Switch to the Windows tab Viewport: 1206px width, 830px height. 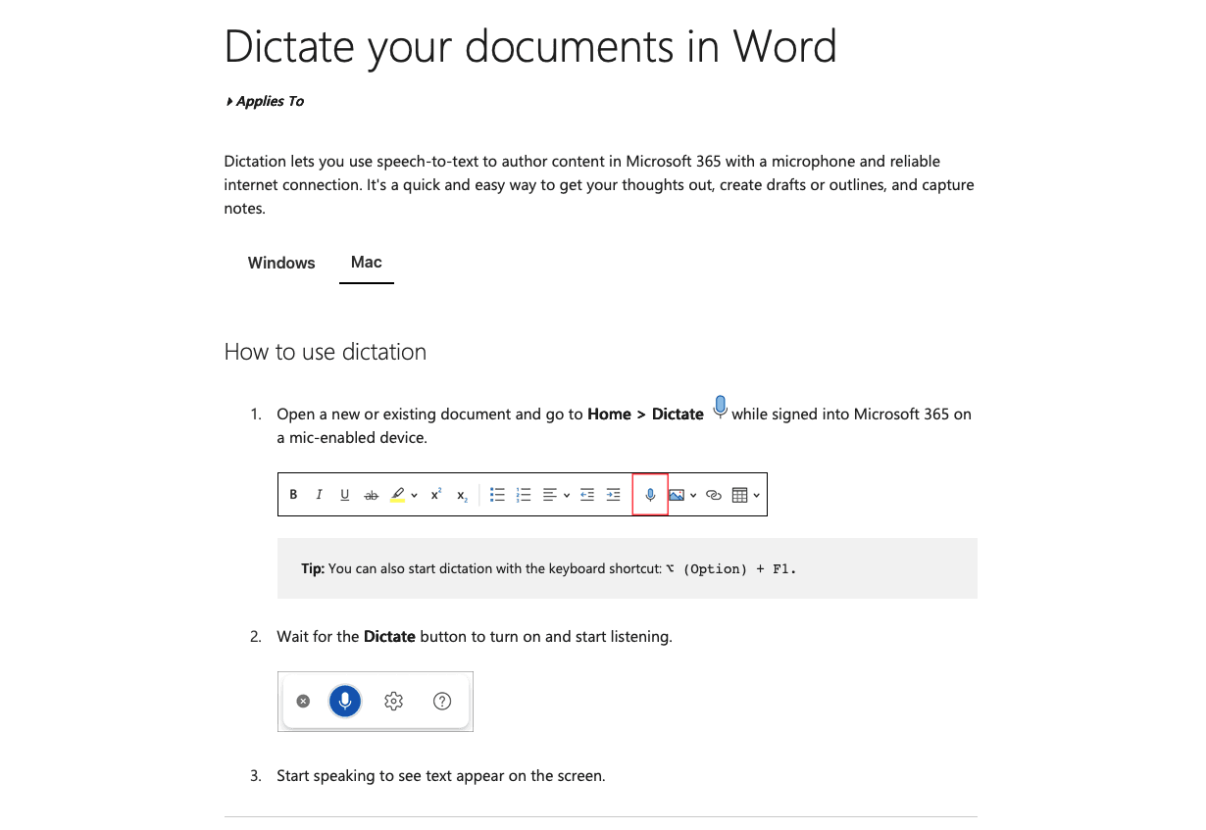point(281,263)
